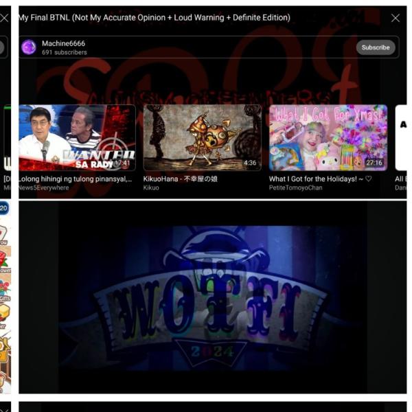Open the What I Got For Xmas thumbnail
This screenshot has height=412, width=412.
tap(328, 138)
